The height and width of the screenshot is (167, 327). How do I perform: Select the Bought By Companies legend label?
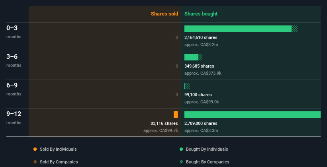coord(208,162)
